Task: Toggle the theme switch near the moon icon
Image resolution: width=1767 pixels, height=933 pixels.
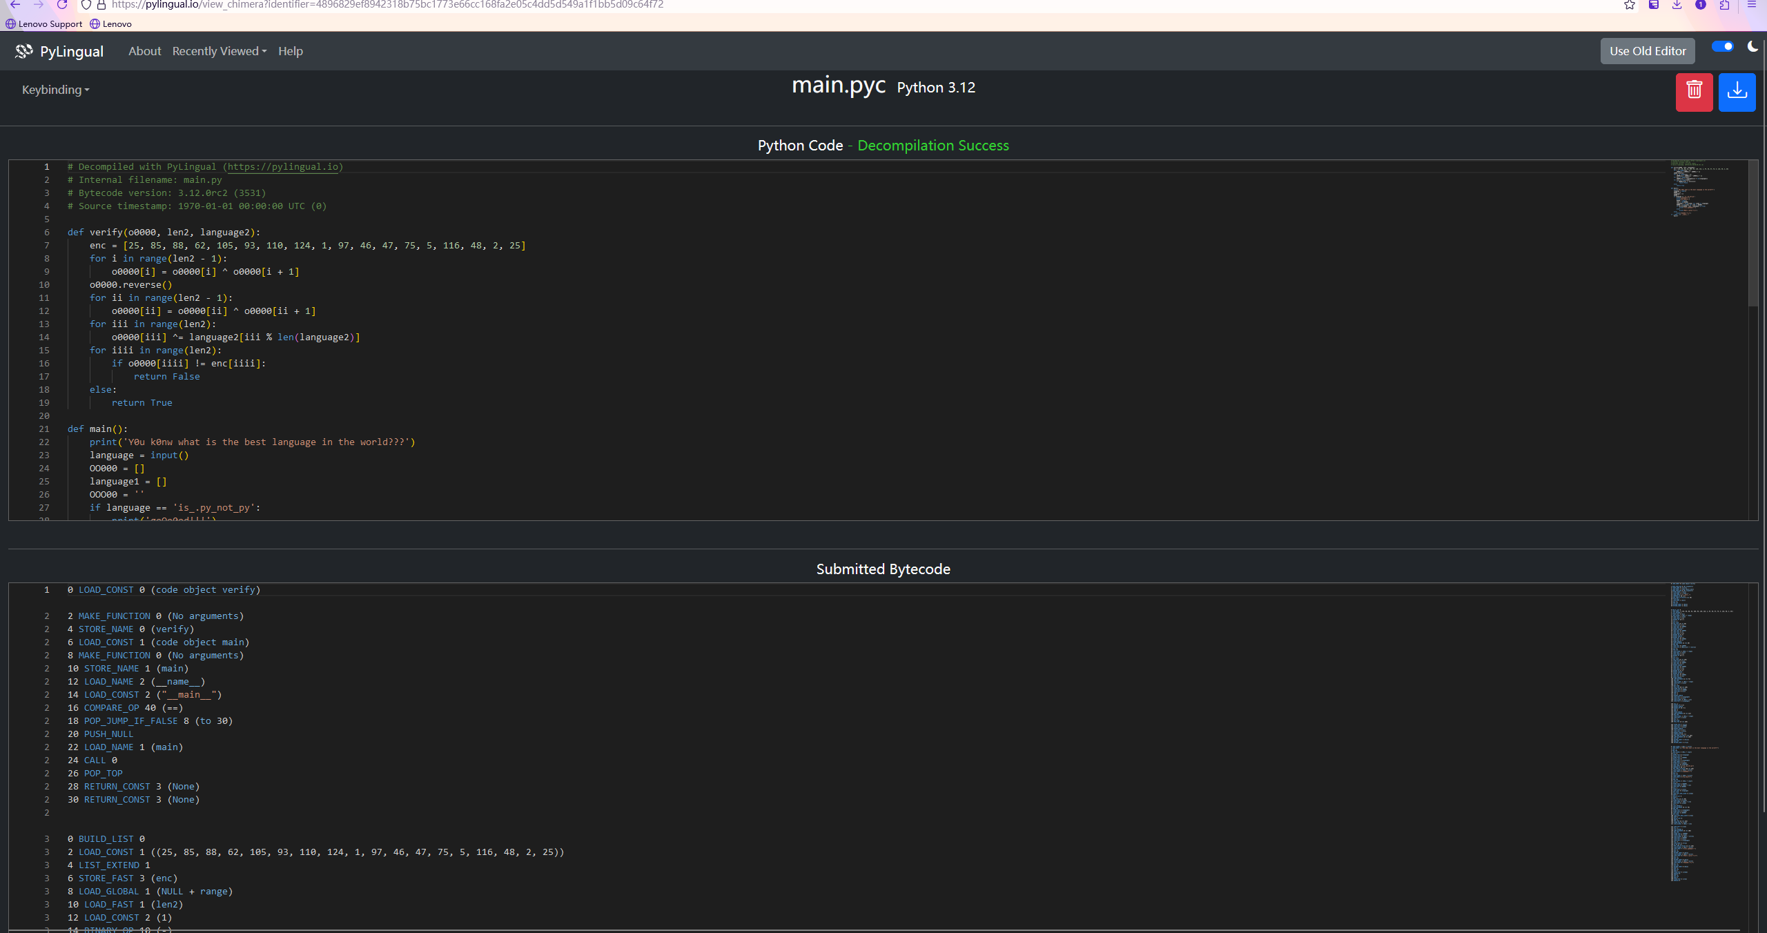Action: (1721, 47)
